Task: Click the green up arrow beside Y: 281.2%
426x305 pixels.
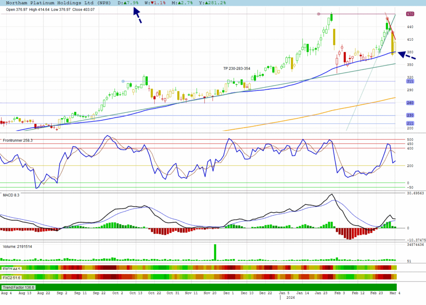Action: pos(204,3)
